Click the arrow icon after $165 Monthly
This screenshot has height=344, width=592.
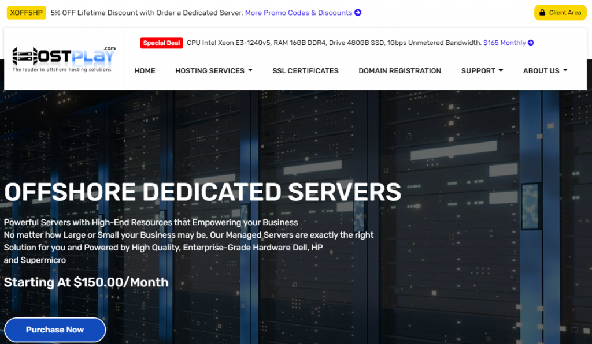click(531, 43)
